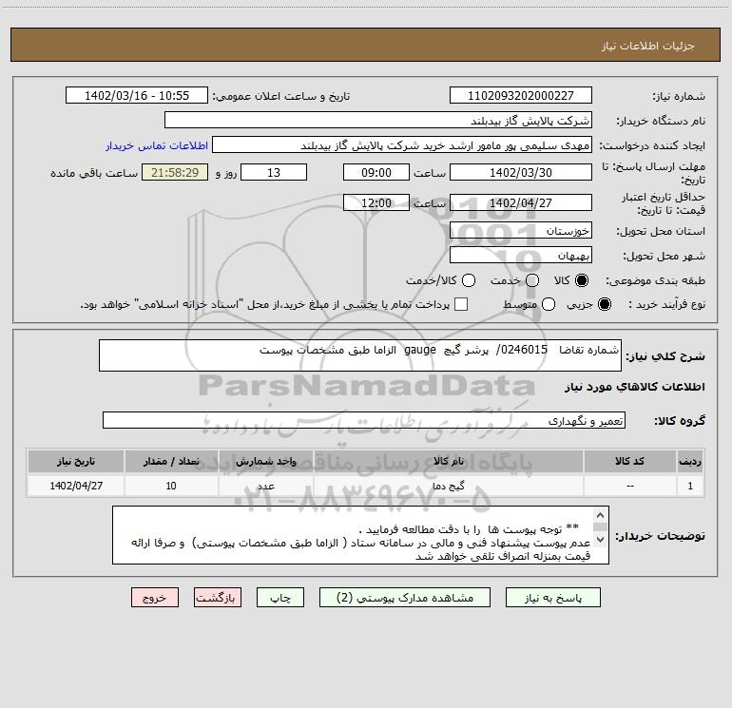Click the 'تعداد / مقدار' column header
732x708 pixels.
(171, 461)
